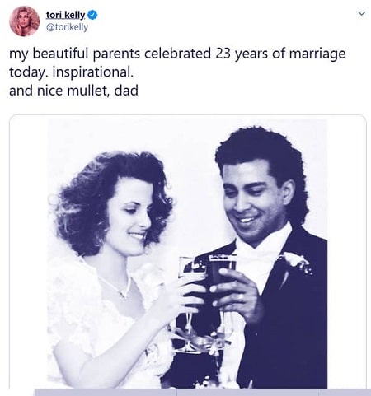371x396 pixels.
Task: Click the wedding ring on groom's hand
Action: [241, 297]
